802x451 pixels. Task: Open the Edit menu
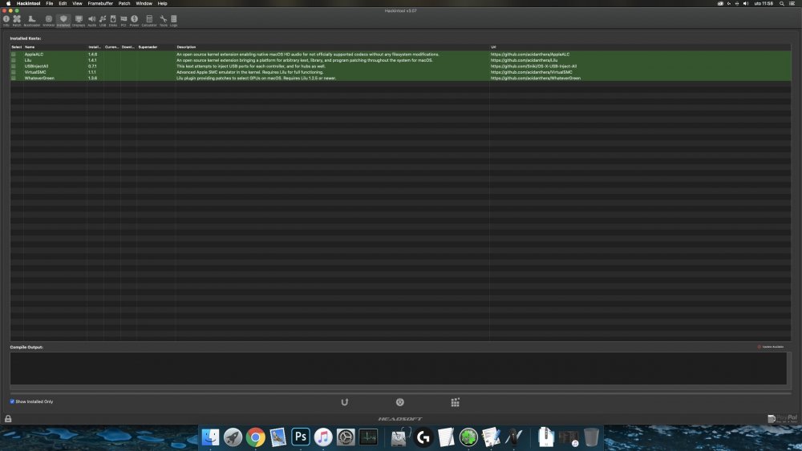[63, 3]
